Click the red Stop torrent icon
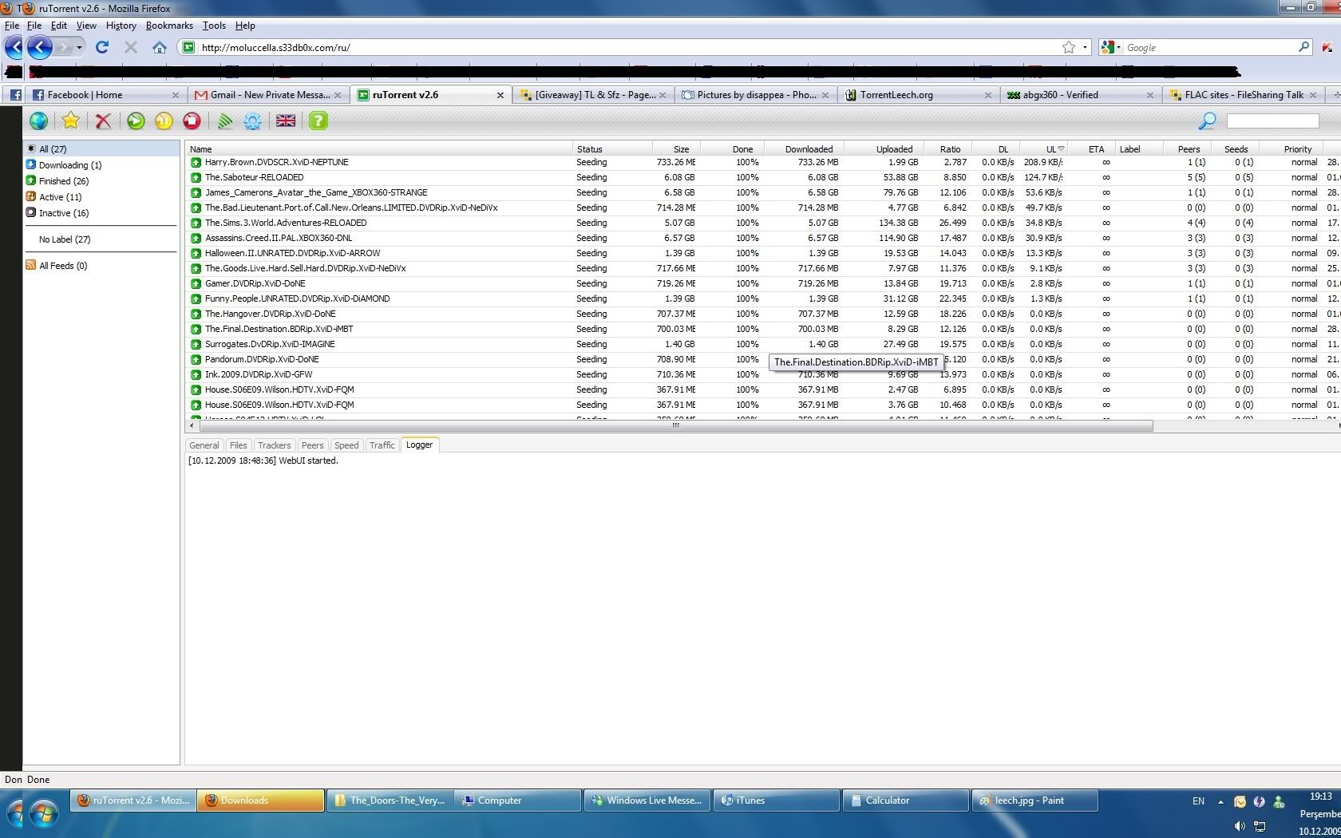The width and height of the screenshot is (1341, 838). (192, 121)
